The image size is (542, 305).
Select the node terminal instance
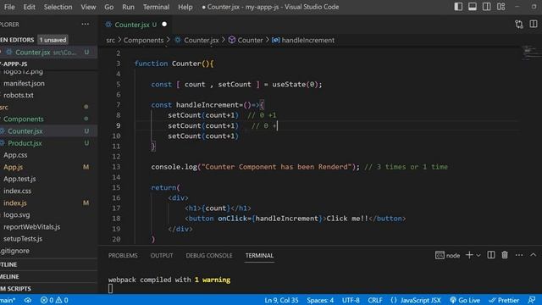point(448,255)
